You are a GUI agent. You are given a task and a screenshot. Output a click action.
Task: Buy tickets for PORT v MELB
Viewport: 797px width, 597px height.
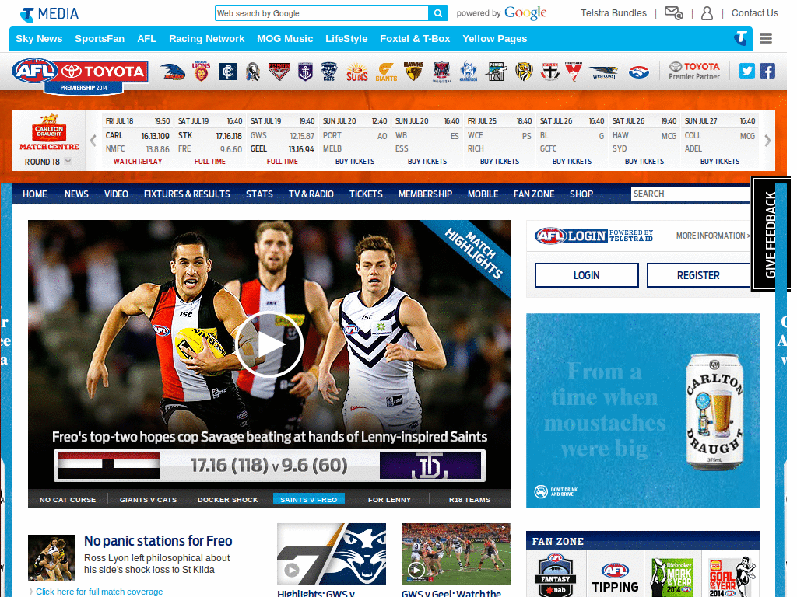point(355,162)
